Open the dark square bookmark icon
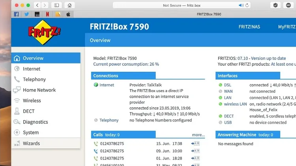 point(37,14)
